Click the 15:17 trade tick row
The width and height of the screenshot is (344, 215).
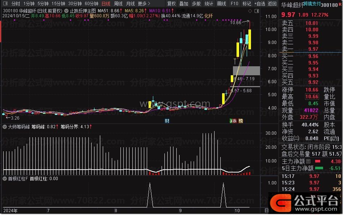tap(311, 176)
